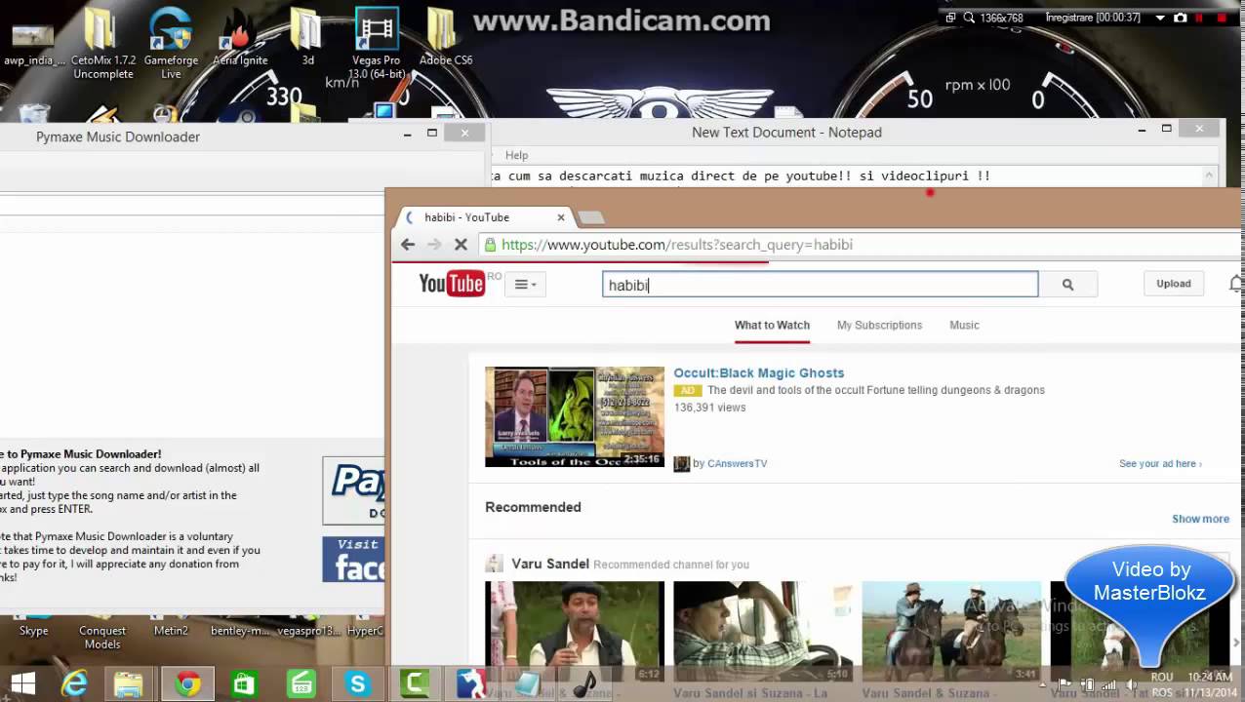
Task: Open the Adobe CS6 folder
Action: [x=445, y=39]
